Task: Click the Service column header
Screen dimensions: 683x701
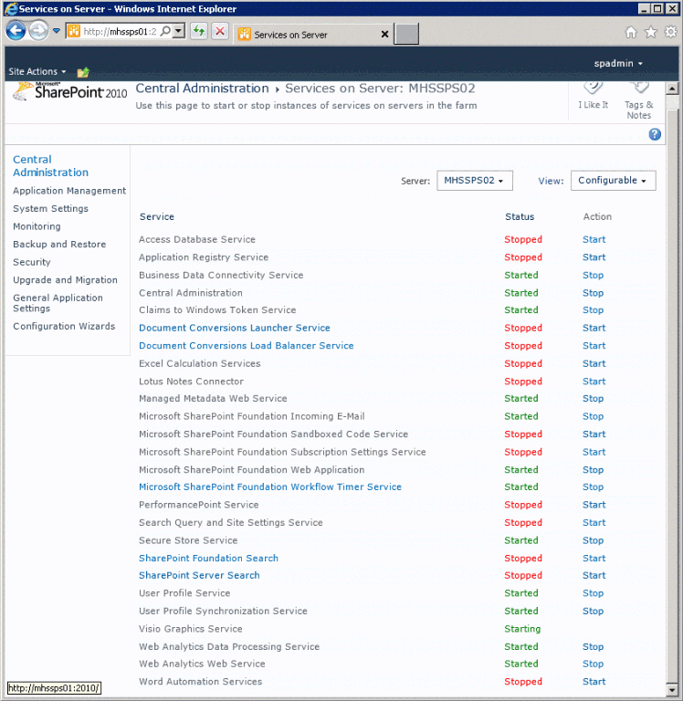Action: pyautogui.click(x=157, y=217)
